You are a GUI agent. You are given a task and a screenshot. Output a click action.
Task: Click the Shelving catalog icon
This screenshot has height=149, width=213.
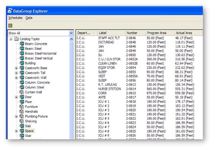click(x=22, y=121)
